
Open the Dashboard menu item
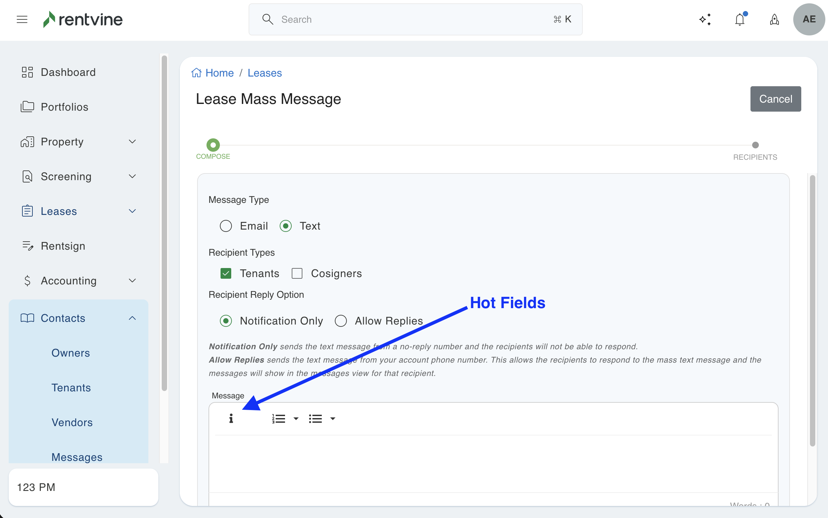tap(68, 72)
